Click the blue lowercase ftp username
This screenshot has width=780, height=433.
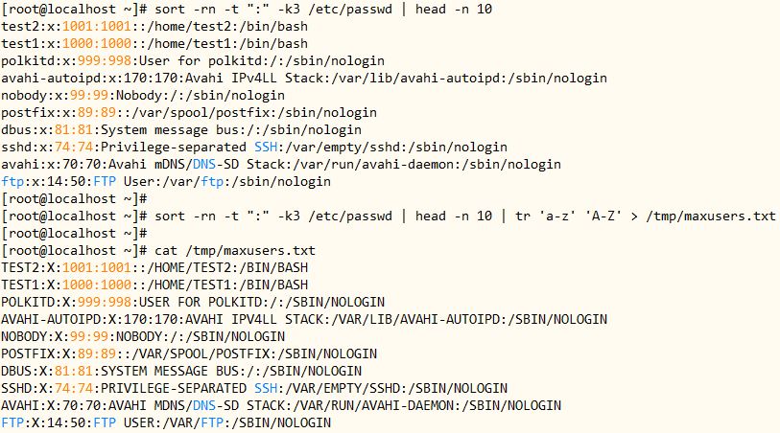(x=12, y=182)
